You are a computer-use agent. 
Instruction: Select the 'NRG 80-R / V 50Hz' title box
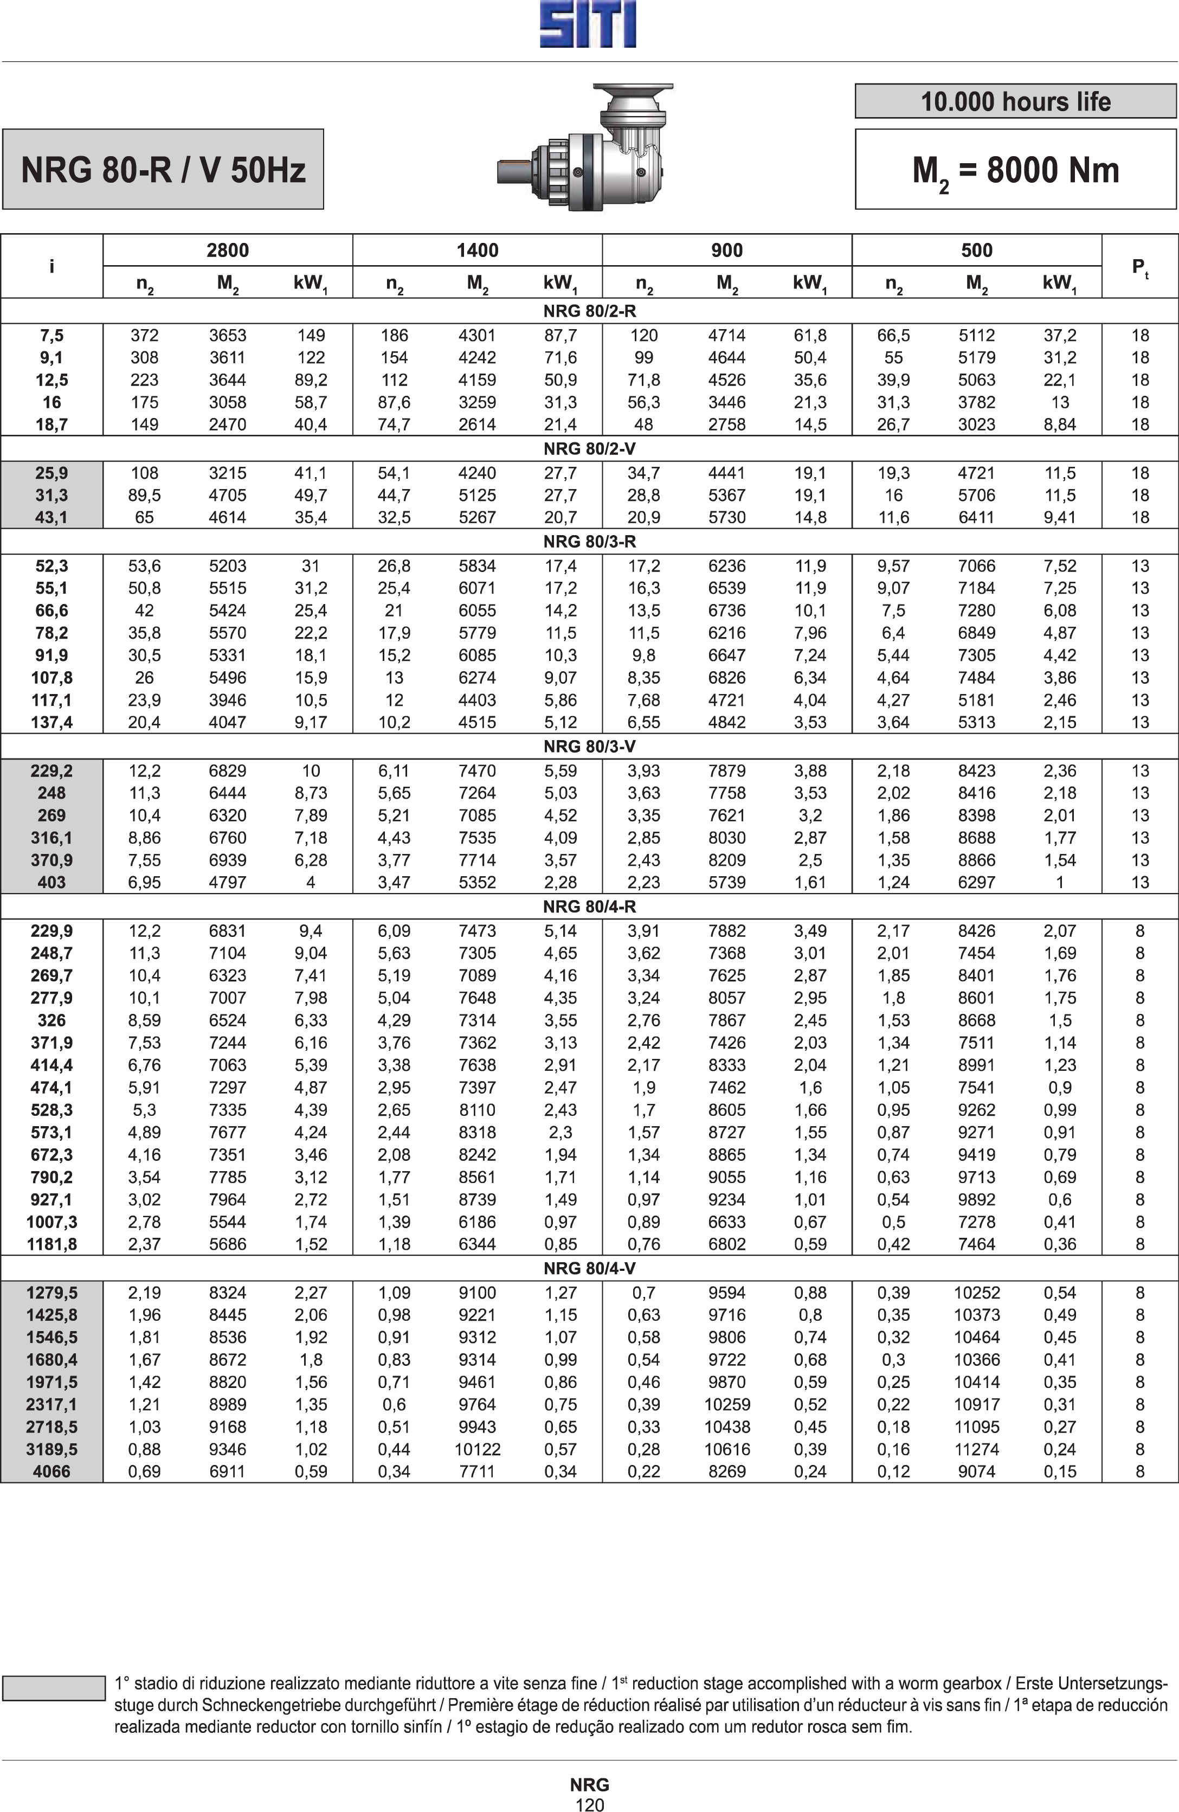coord(163,169)
